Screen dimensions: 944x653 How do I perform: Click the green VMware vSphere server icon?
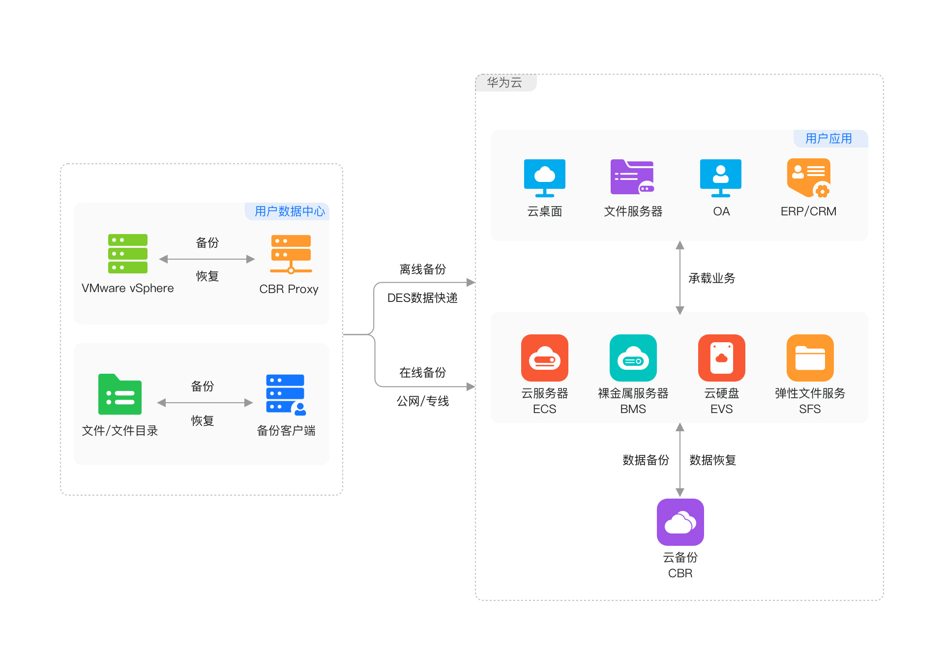coord(128,254)
